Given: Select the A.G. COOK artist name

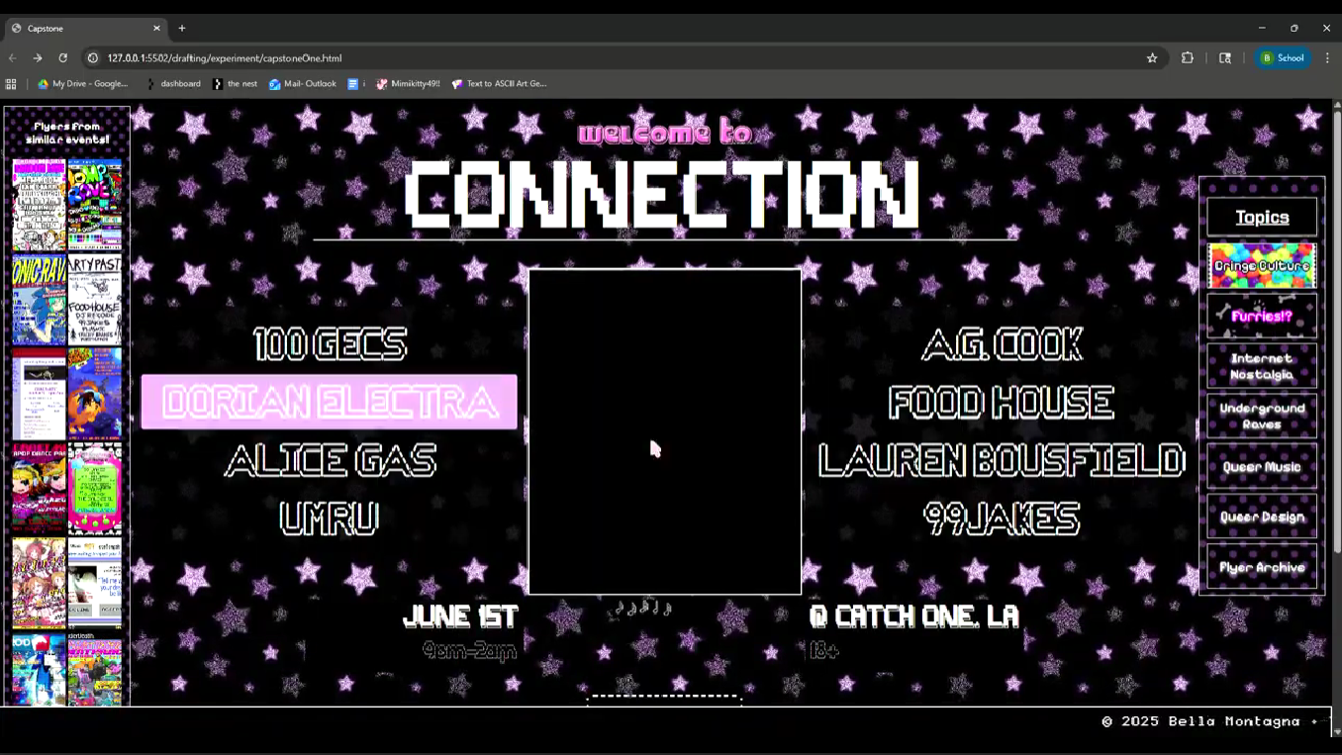Looking at the screenshot, I should (x=1002, y=344).
